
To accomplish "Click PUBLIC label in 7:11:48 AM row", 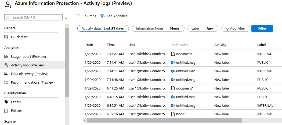I will 263,80.
